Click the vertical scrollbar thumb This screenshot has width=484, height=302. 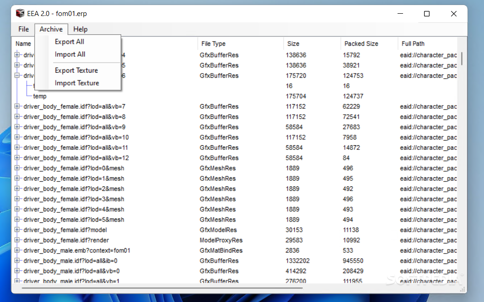click(x=462, y=58)
